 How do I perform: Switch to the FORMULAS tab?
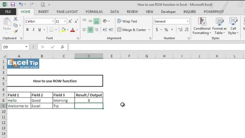tap(94, 12)
